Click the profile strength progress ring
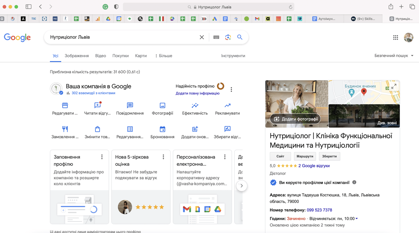 click(x=220, y=86)
